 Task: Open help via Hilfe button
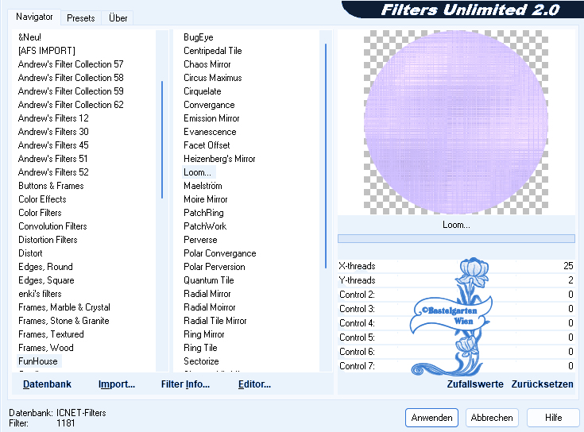pos(553,418)
